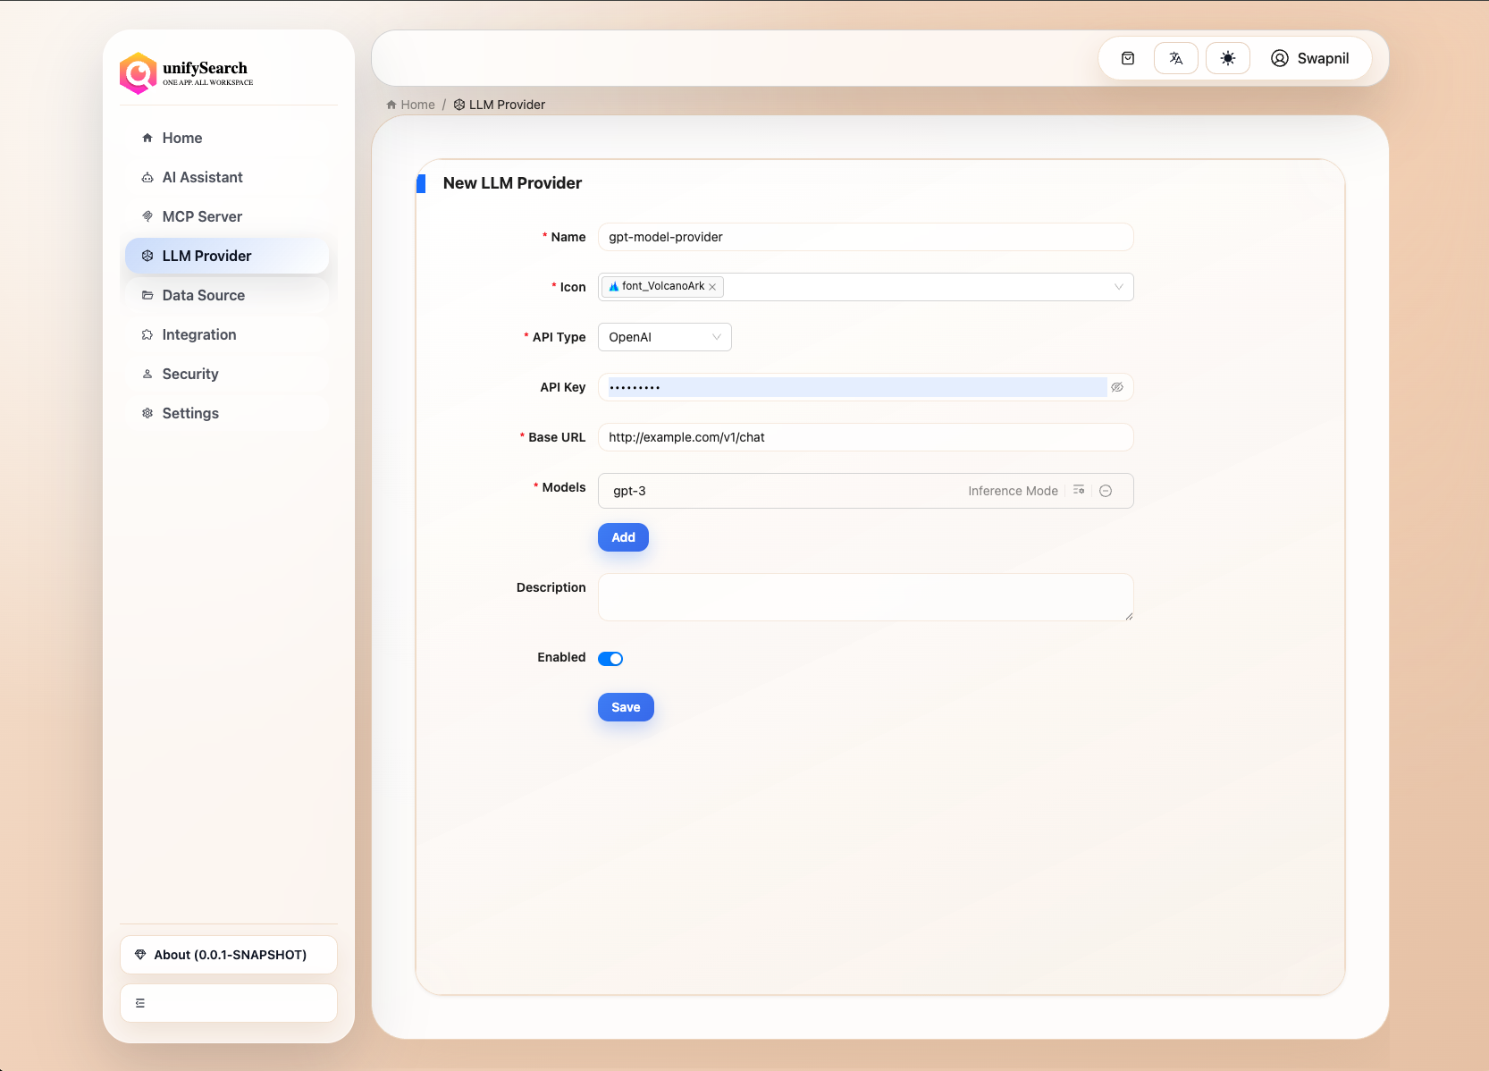
Task: Click the model settings icon beside Inference Mode
Action: tap(1079, 490)
